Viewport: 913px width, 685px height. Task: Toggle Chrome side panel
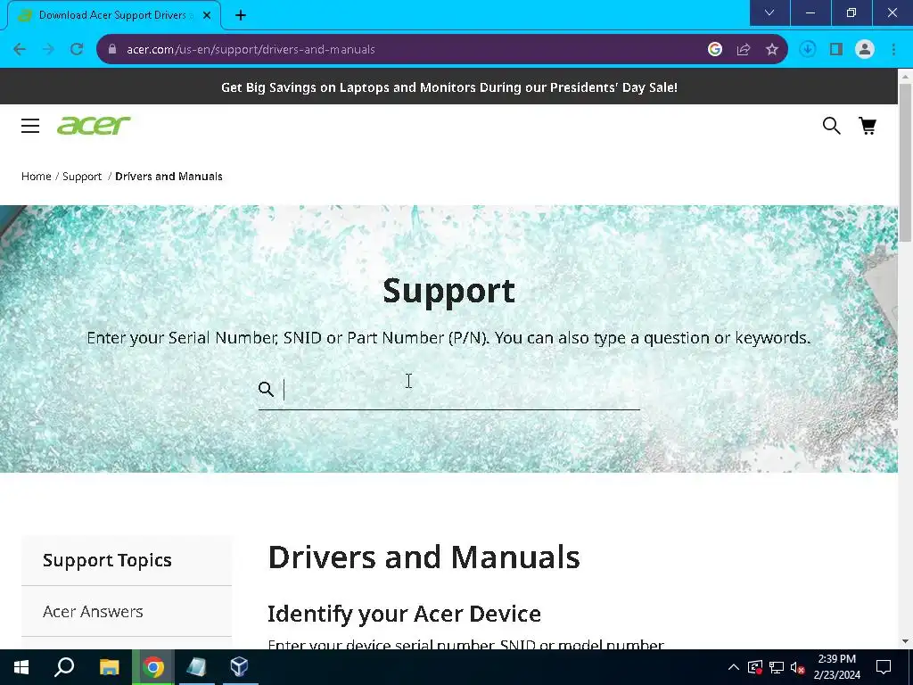pos(836,50)
